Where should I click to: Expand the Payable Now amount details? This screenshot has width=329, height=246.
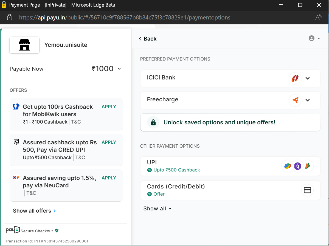119,69
